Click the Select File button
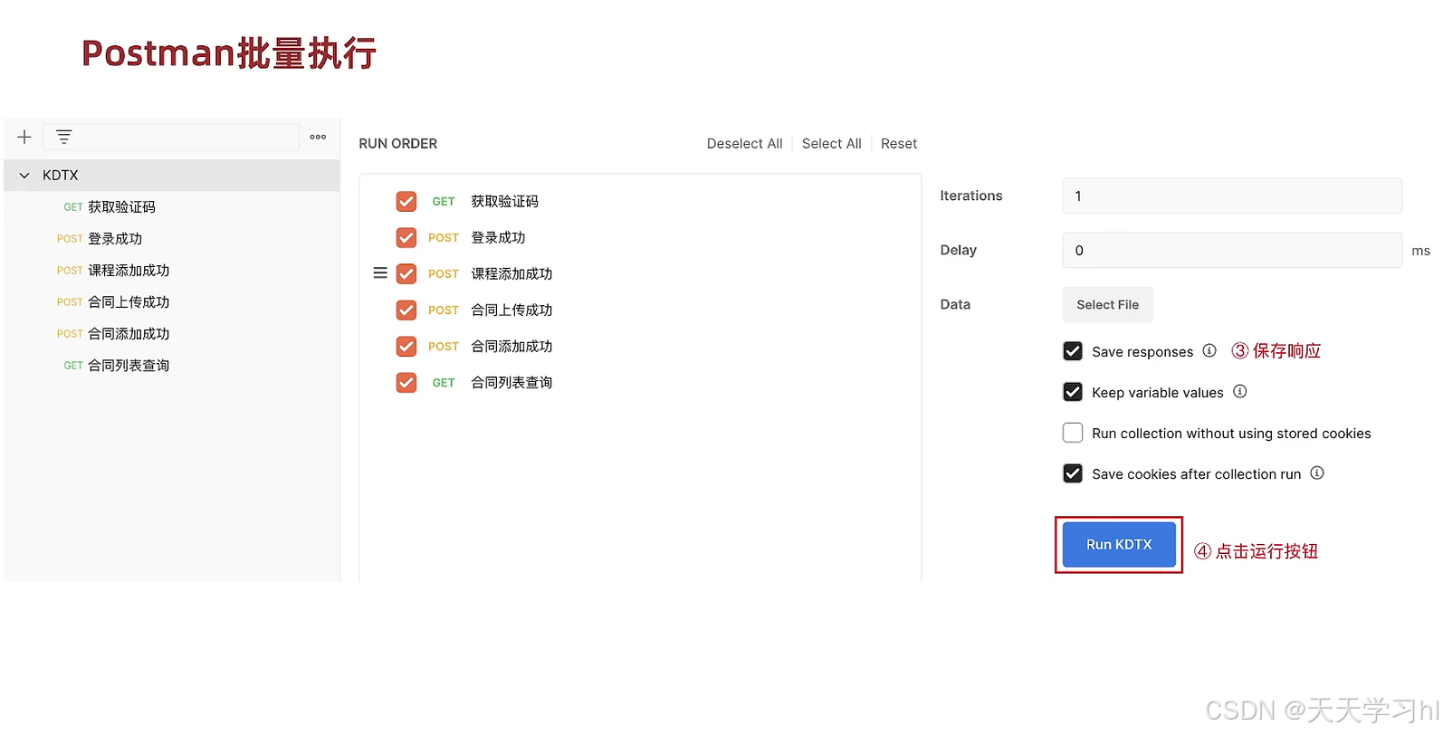 1107,305
